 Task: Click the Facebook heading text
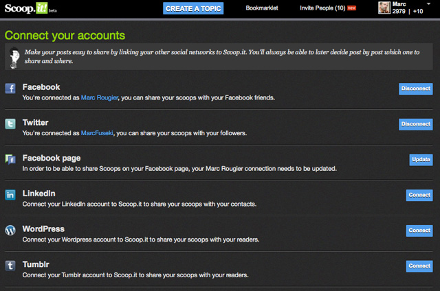(x=41, y=87)
